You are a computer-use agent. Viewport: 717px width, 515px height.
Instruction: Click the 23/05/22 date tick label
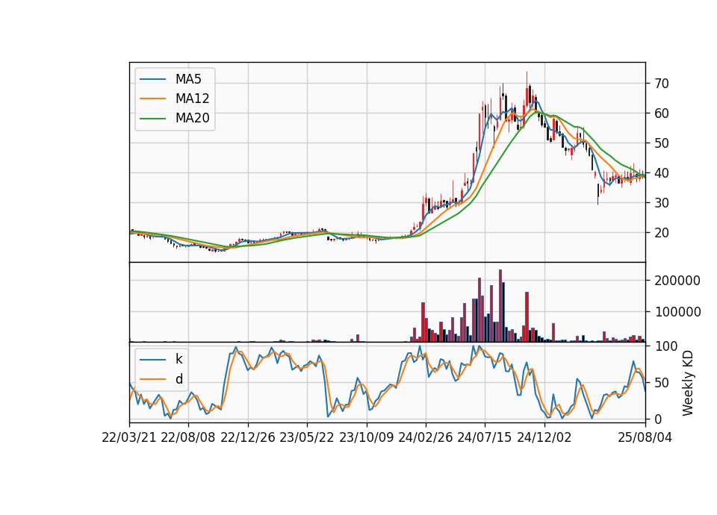pyautogui.click(x=307, y=437)
